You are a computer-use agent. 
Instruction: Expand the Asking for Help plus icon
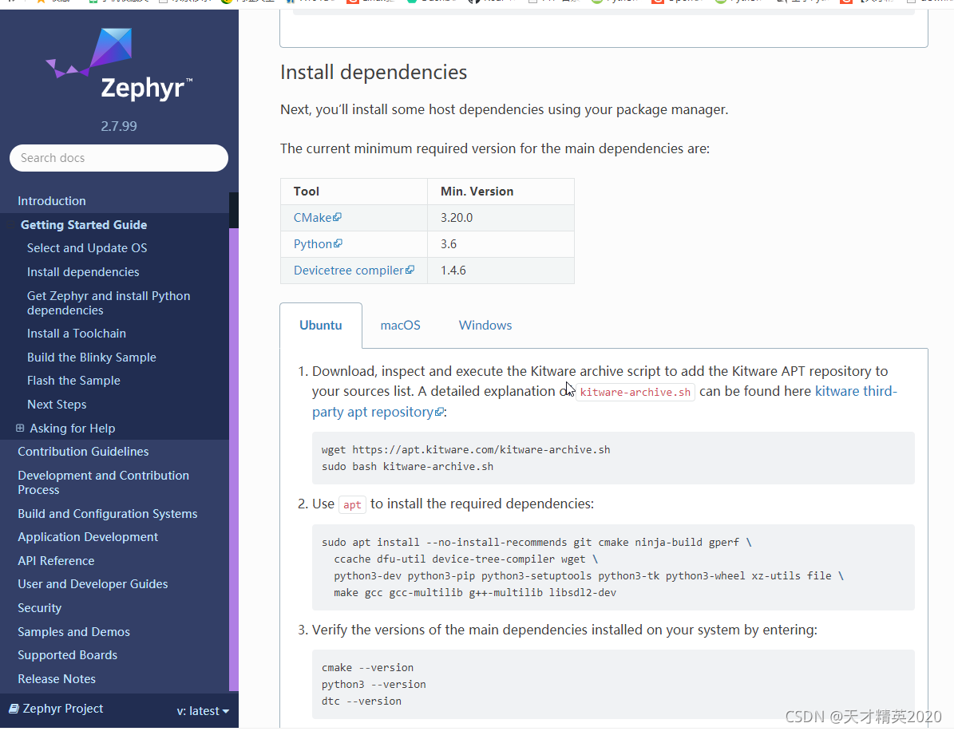[x=20, y=428]
